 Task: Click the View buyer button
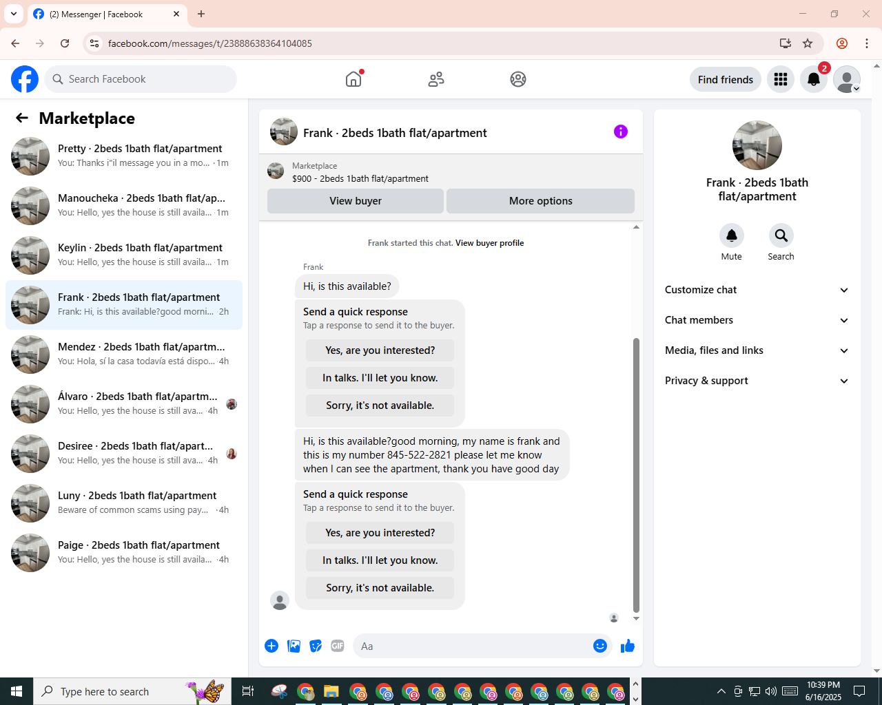coord(356,201)
